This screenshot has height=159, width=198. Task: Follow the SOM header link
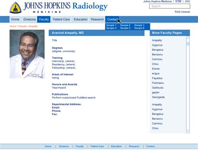(x=178, y=1)
